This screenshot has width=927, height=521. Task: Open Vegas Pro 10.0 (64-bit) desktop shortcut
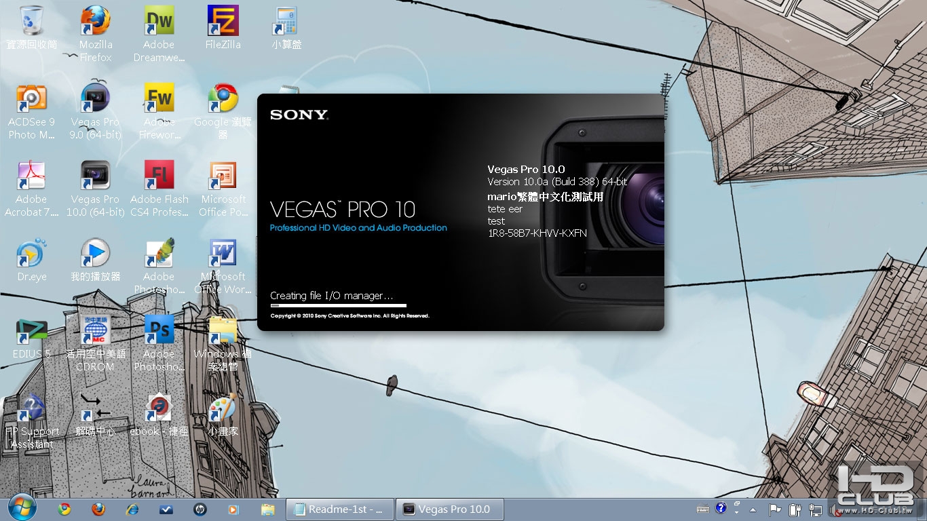pyautogui.click(x=95, y=176)
